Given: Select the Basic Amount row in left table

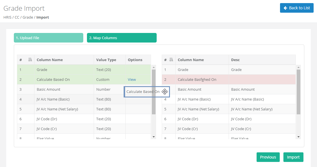Looking at the screenshot, I should (48, 90).
